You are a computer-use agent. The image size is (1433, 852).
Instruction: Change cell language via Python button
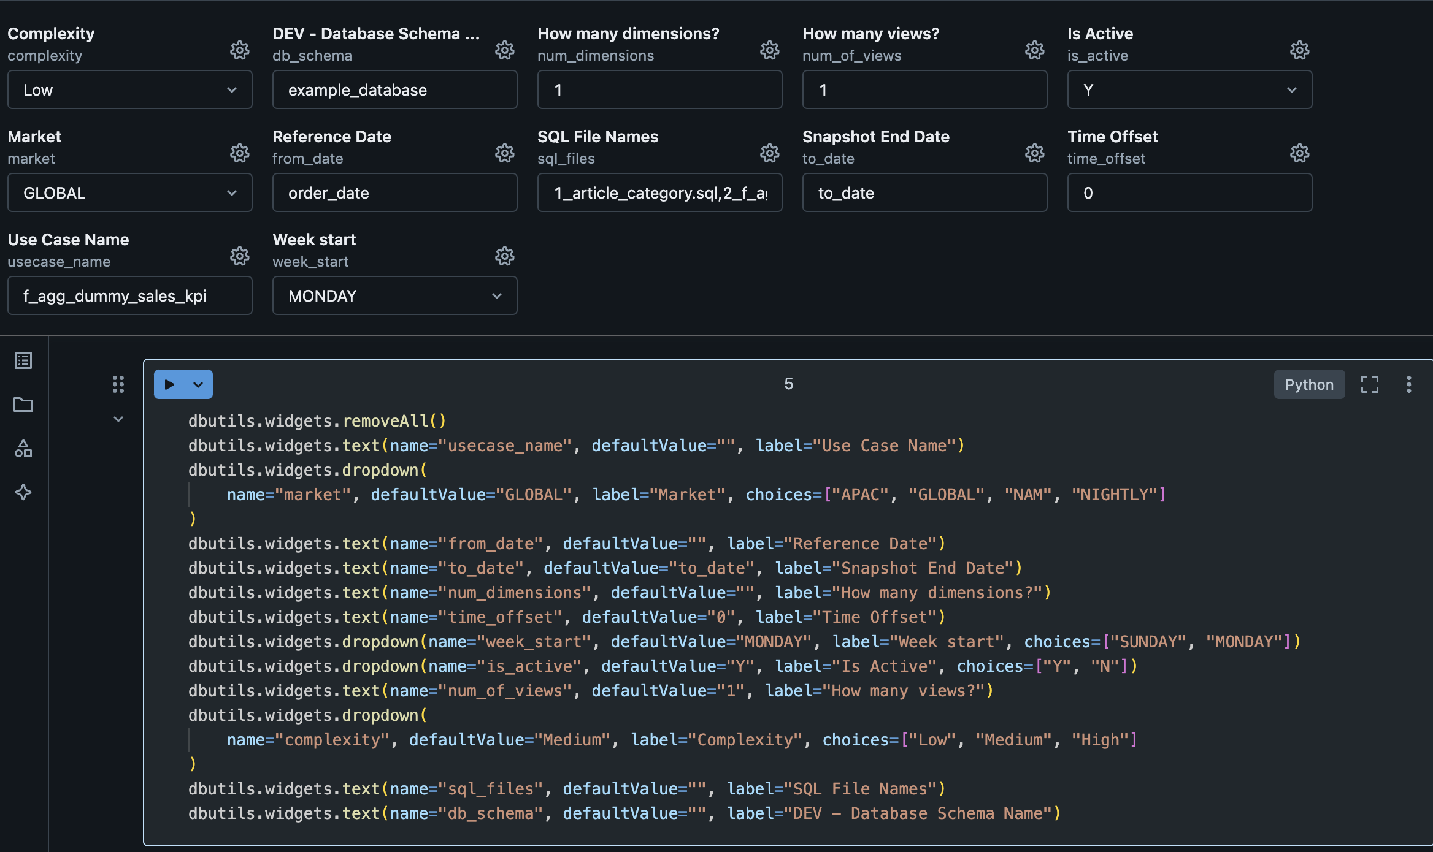point(1309,384)
